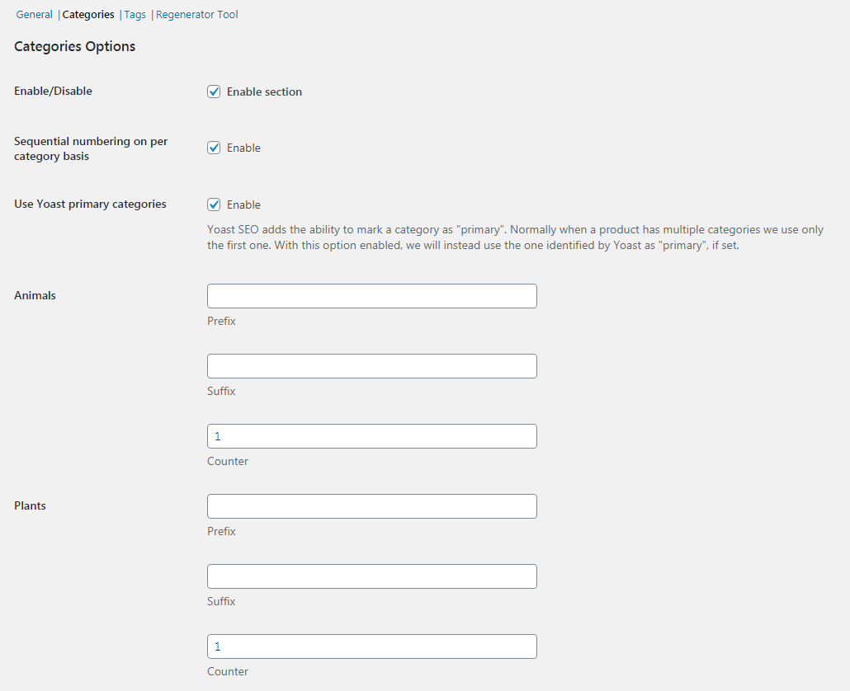Click the 'Counter' caption under Plants
This screenshot has height=691, width=850.
(x=228, y=671)
